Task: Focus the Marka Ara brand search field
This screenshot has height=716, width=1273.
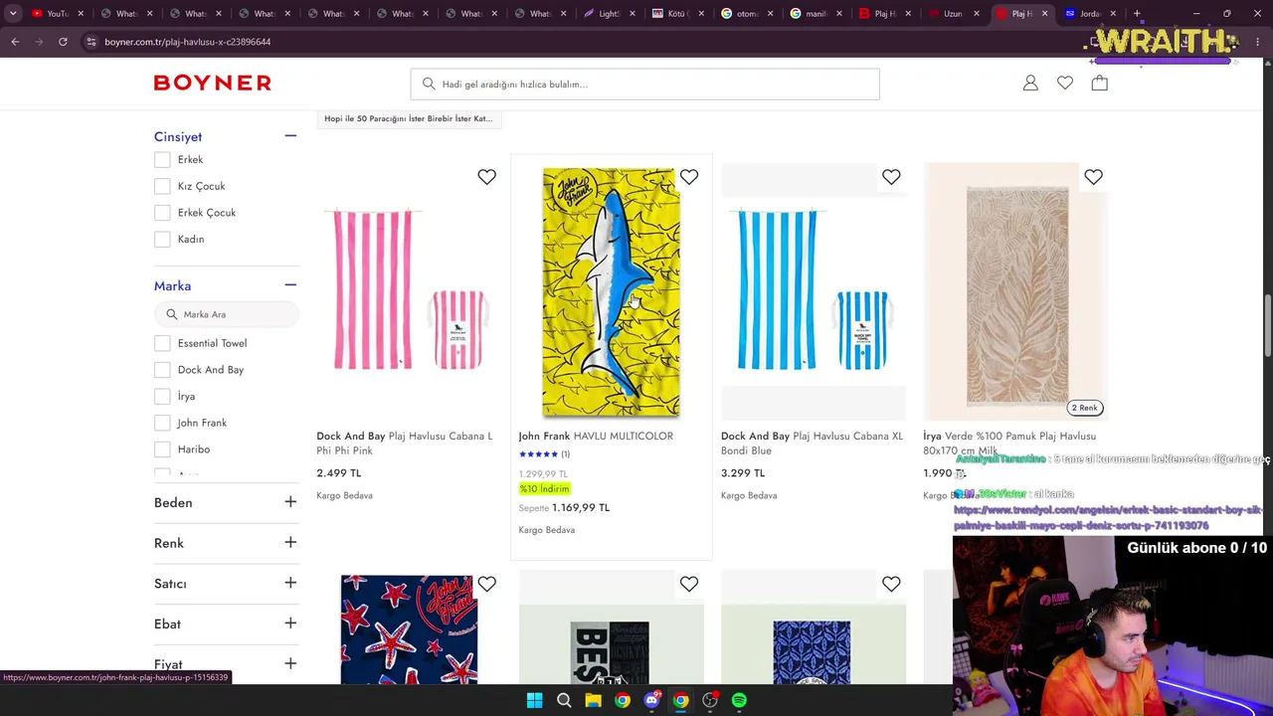Action: 227,314
